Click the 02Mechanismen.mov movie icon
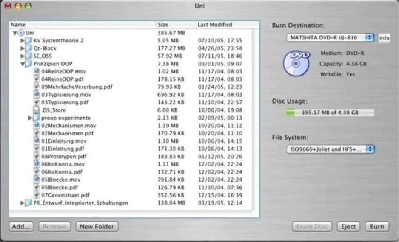Viewport: 399px width, 242px height. tap(37, 125)
